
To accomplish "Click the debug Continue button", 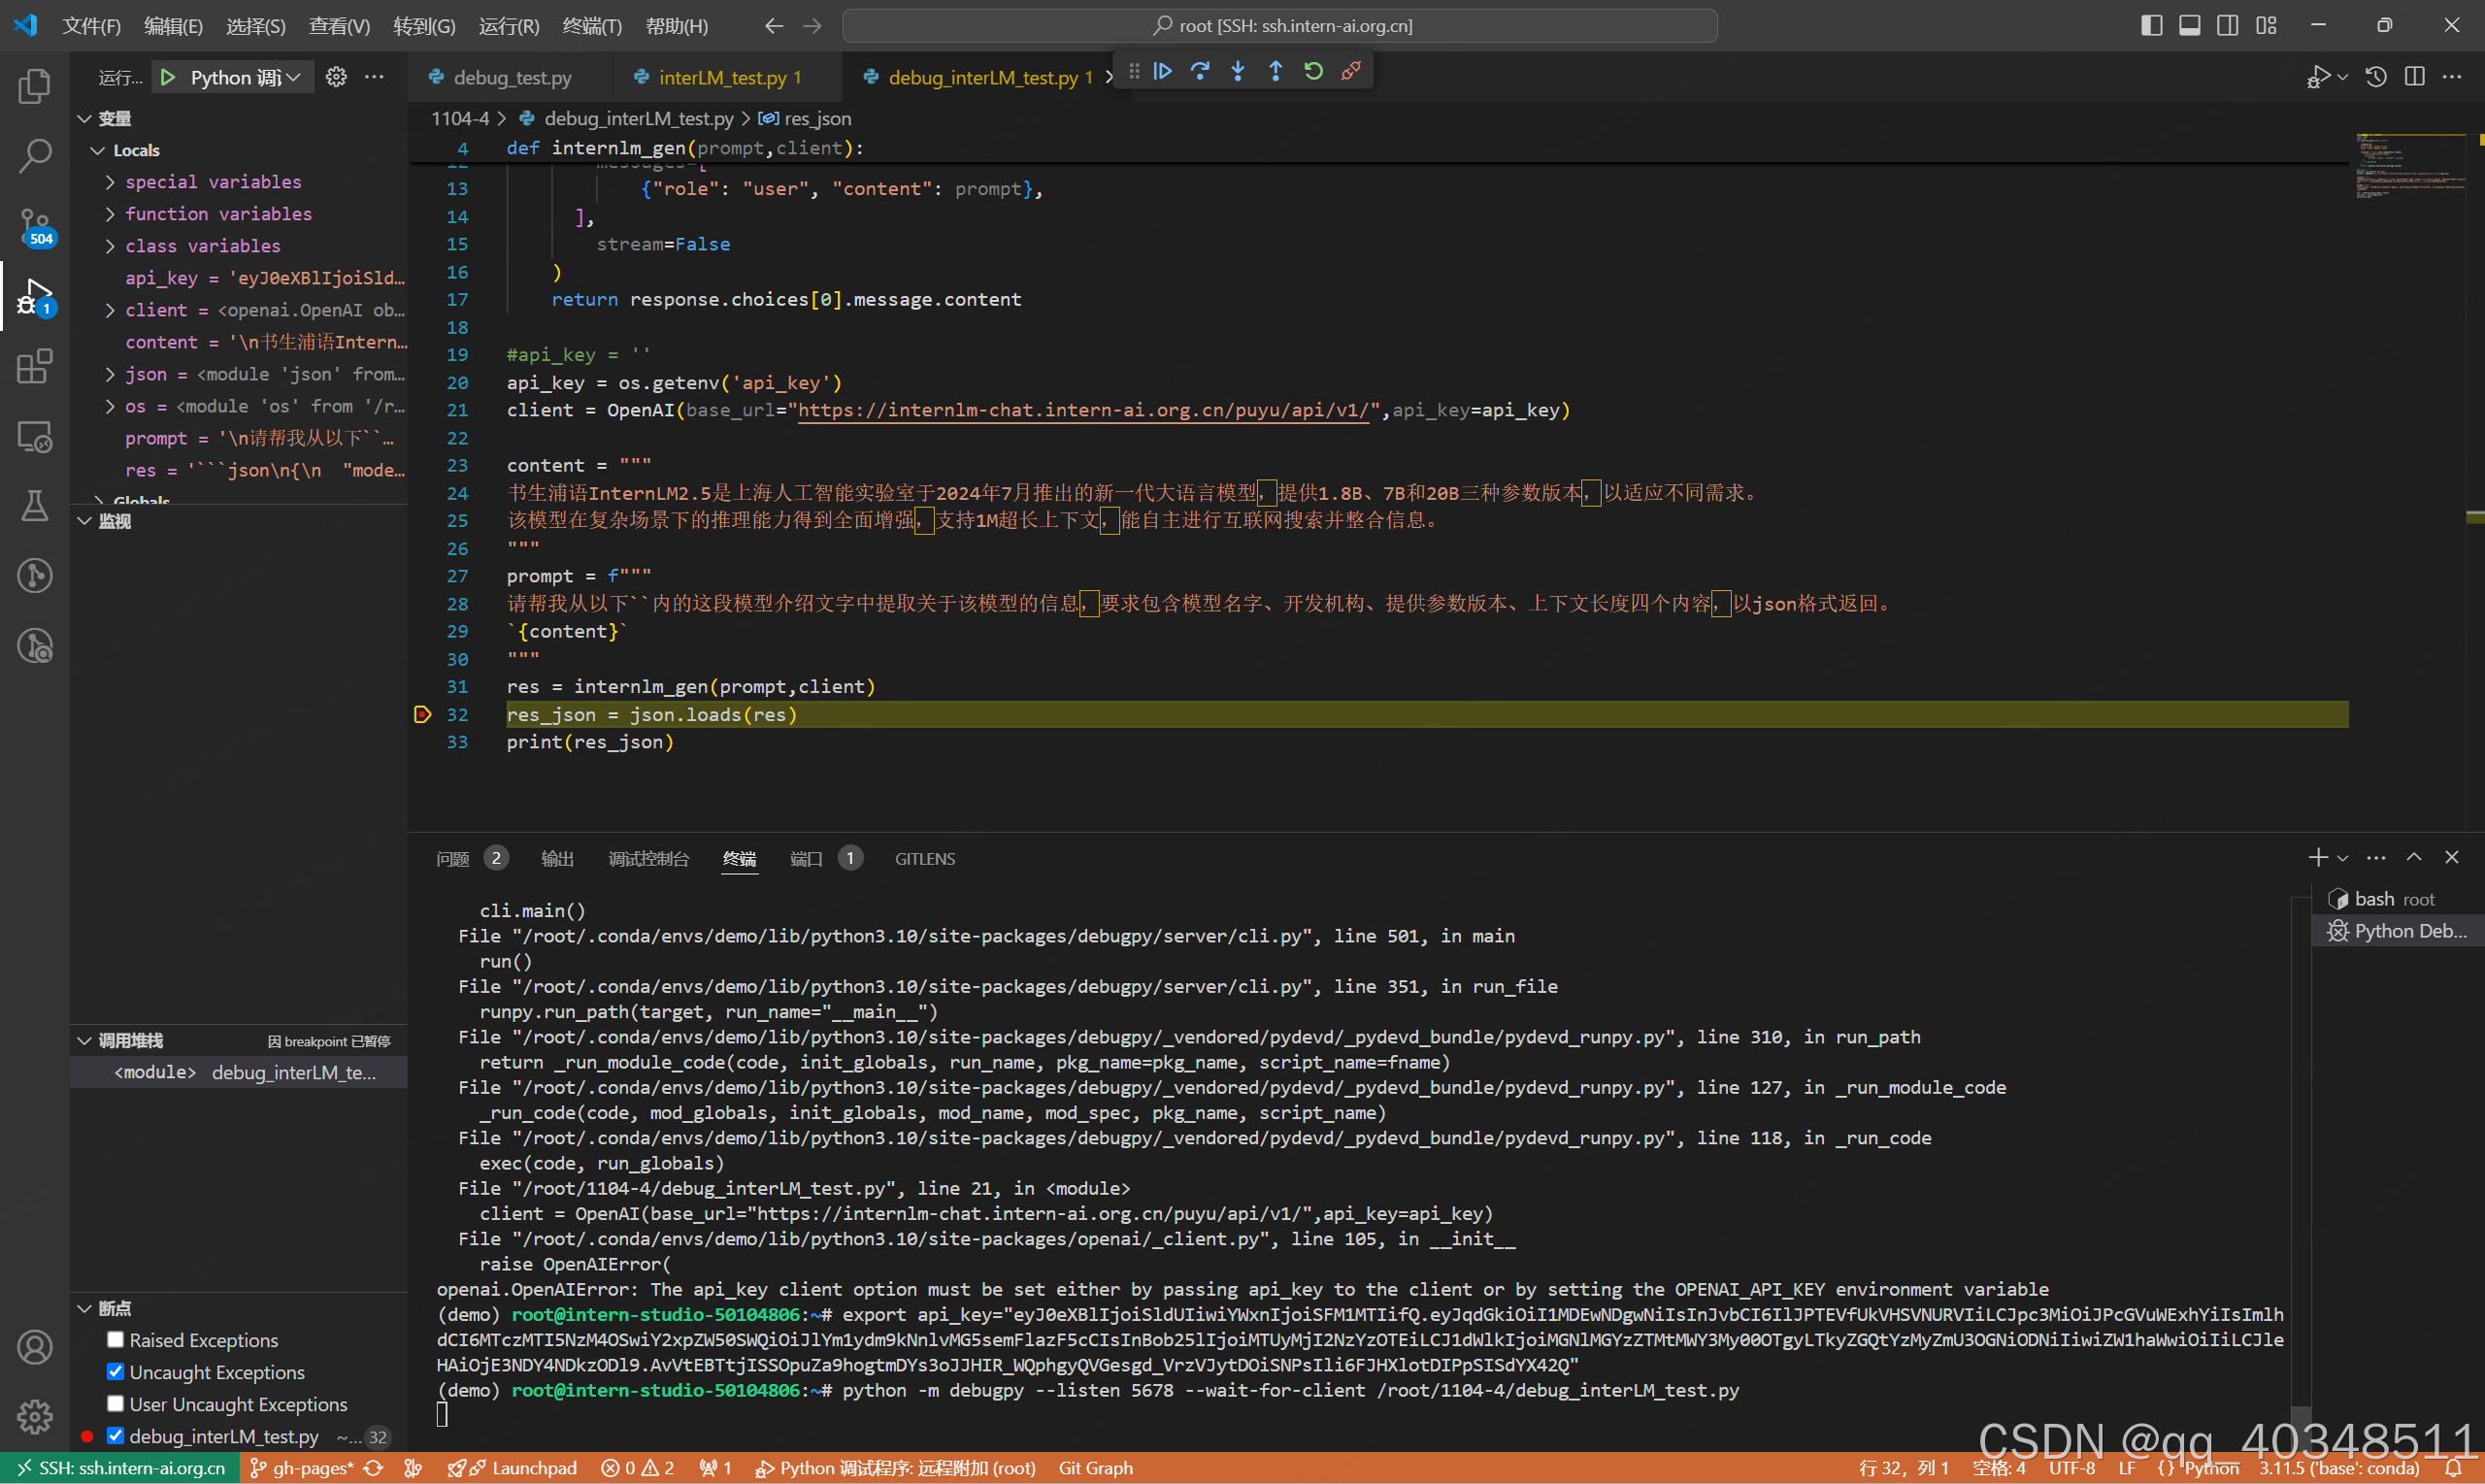I will (1162, 71).
